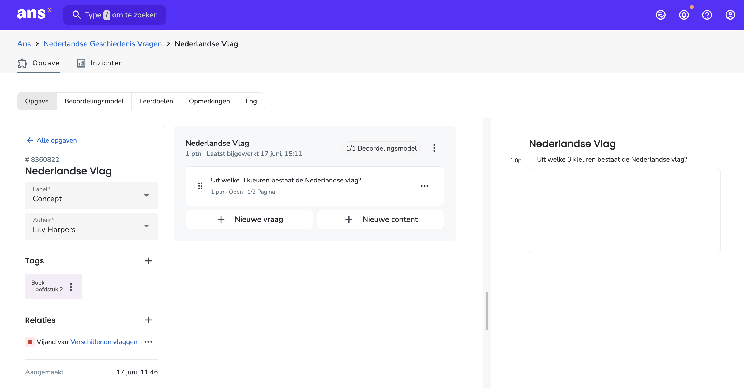Add a new tag with plus icon
Screen dimensions: 744x388
(148, 261)
